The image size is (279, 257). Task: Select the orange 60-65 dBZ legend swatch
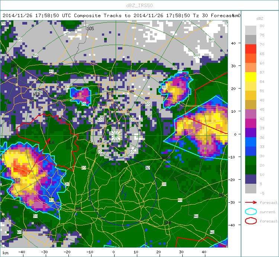[251, 58]
